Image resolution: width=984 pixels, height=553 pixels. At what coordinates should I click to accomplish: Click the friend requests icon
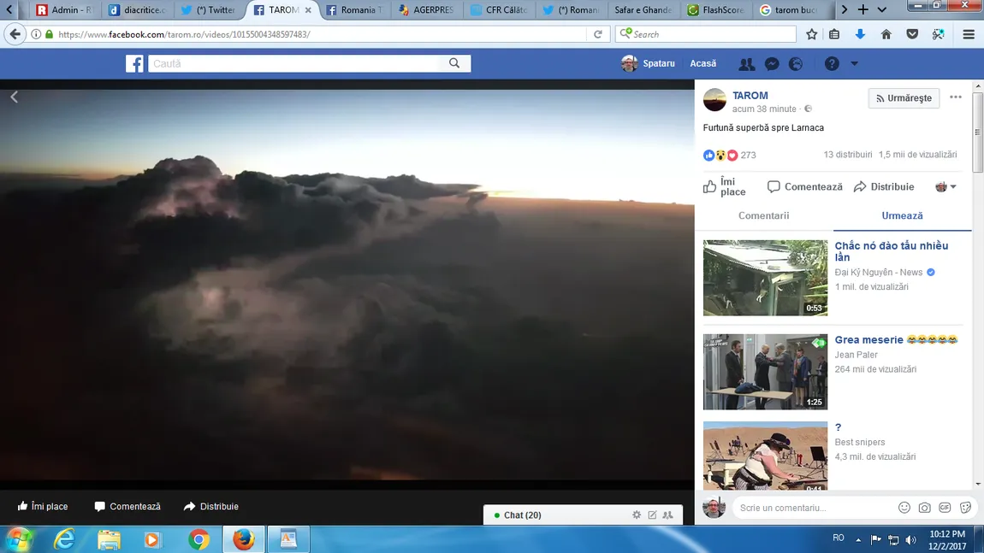tap(746, 64)
